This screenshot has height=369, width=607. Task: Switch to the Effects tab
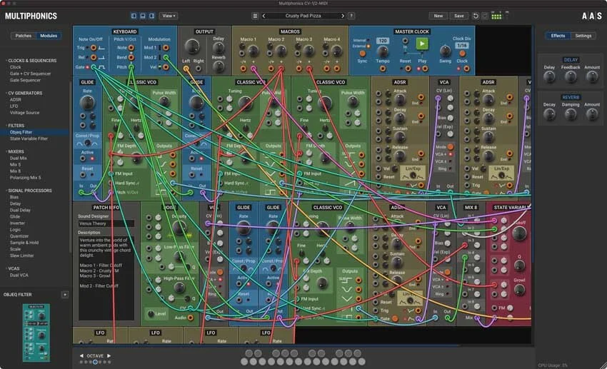pos(558,36)
